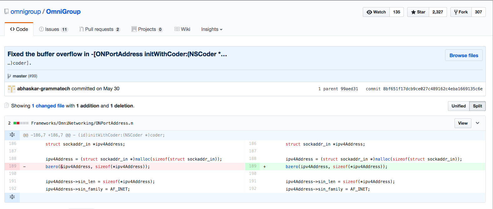Open abhaskar-grammatech author profile link
The width and height of the screenshot is (493, 209).
[44, 89]
